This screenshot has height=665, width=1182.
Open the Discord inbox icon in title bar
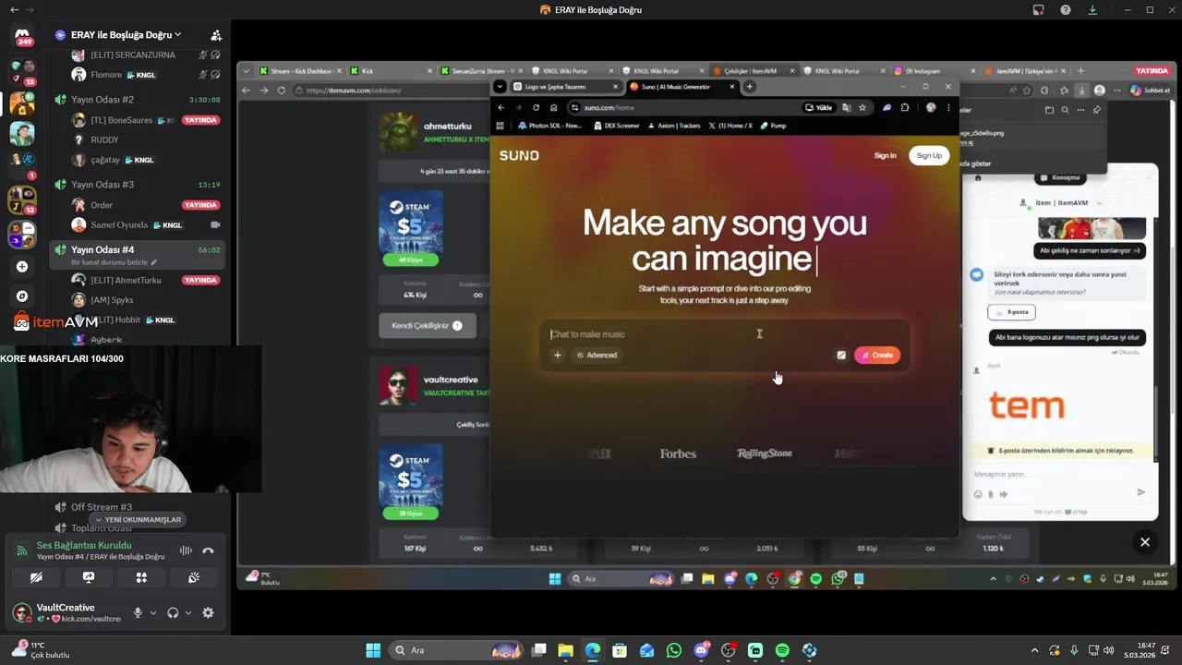pyautogui.click(x=1039, y=10)
